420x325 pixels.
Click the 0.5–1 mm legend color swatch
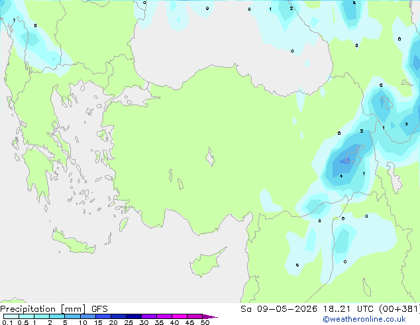pyautogui.click(x=26, y=316)
